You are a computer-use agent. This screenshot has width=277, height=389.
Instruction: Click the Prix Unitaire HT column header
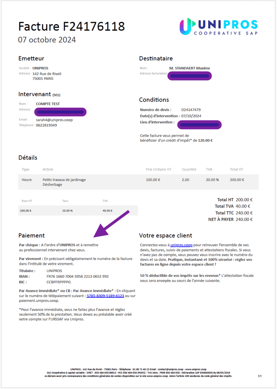tap(159, 169)
